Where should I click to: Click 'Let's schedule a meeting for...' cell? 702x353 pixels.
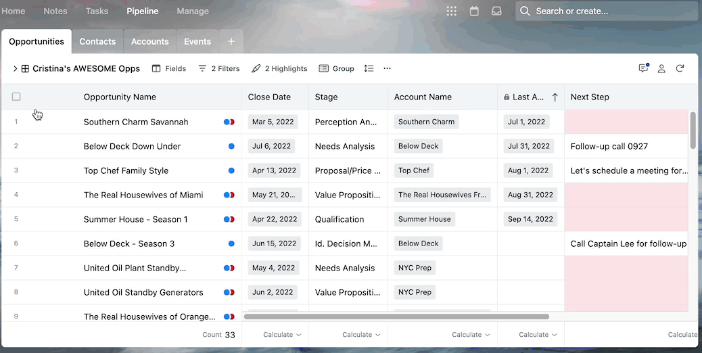[x=626, y=170]
